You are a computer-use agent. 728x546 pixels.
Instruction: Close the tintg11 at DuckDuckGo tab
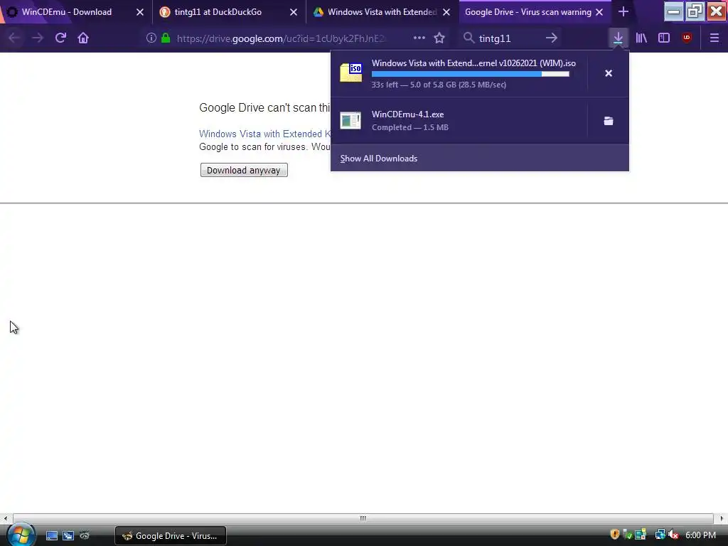(x=294, y=12)
